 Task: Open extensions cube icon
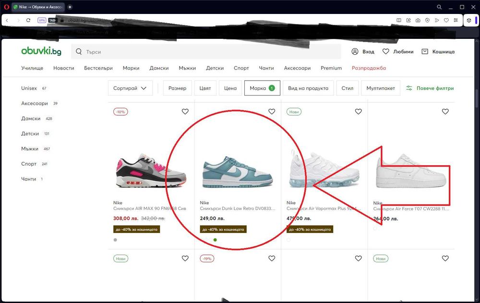(468, 21)
